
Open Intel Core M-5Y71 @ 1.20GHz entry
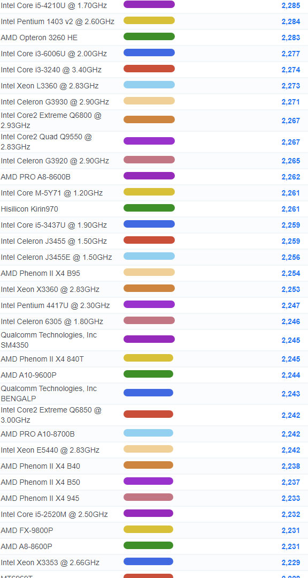(x=51, y=193)
